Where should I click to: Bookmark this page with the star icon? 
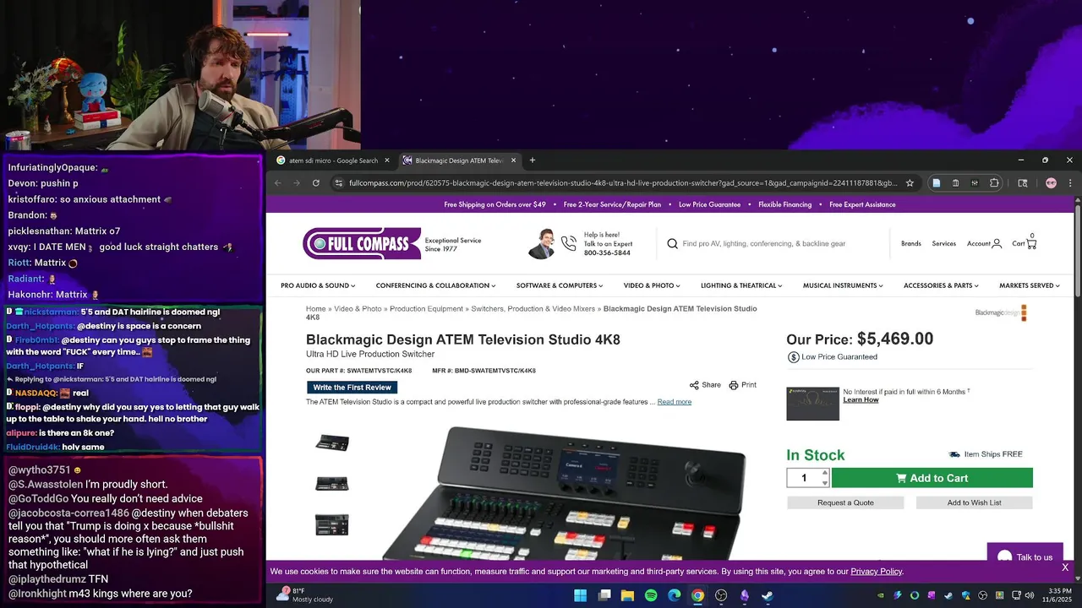tap(910, 182)
